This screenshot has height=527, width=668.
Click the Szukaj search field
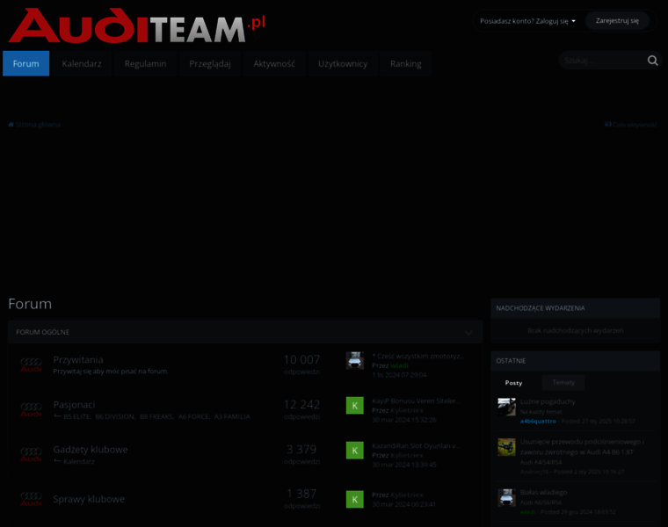pyautogui.click(x=602, y=61)
